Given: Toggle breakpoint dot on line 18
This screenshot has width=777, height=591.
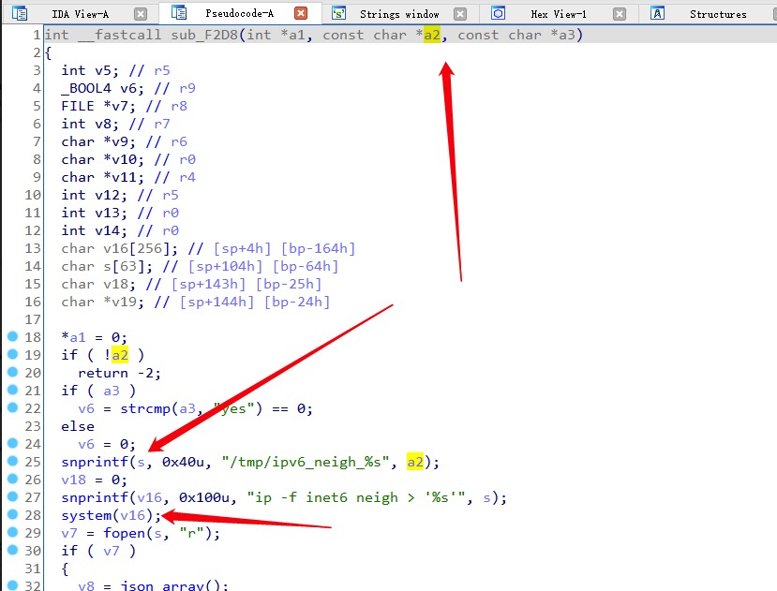Looking at the screenshot, I should tap(12, 337).
